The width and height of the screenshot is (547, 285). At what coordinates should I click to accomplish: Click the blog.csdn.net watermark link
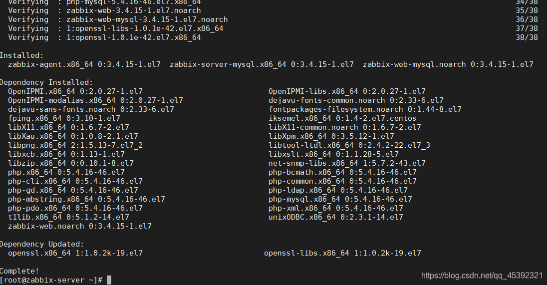click(482, 276)
